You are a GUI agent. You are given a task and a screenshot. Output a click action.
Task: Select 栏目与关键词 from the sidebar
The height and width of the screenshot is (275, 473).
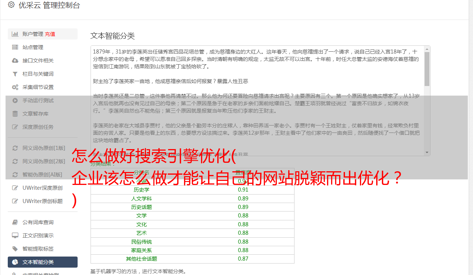tap(42, 74)
